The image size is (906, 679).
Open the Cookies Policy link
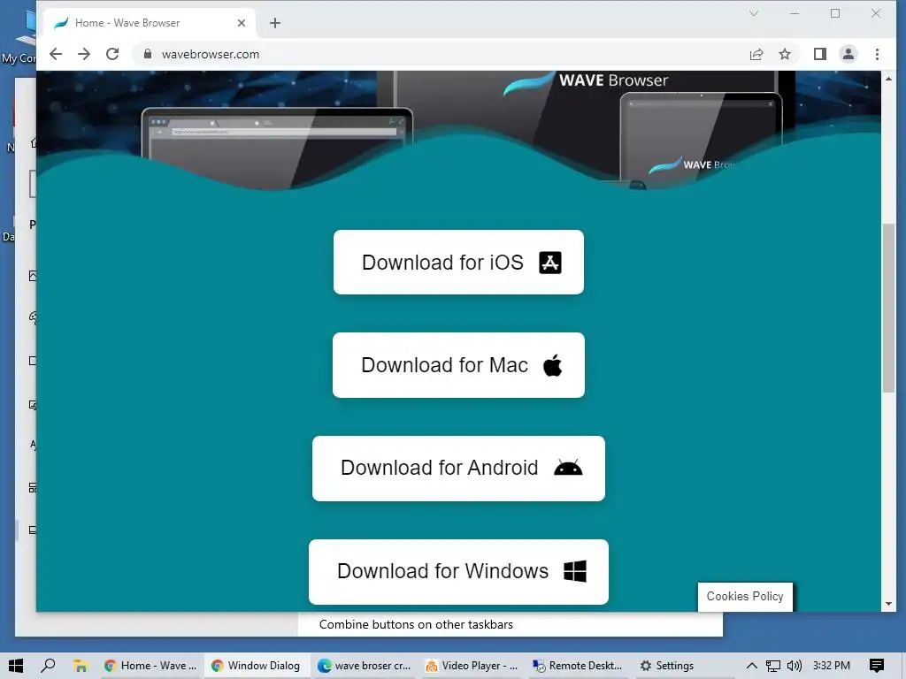click(x=745, y=597)
